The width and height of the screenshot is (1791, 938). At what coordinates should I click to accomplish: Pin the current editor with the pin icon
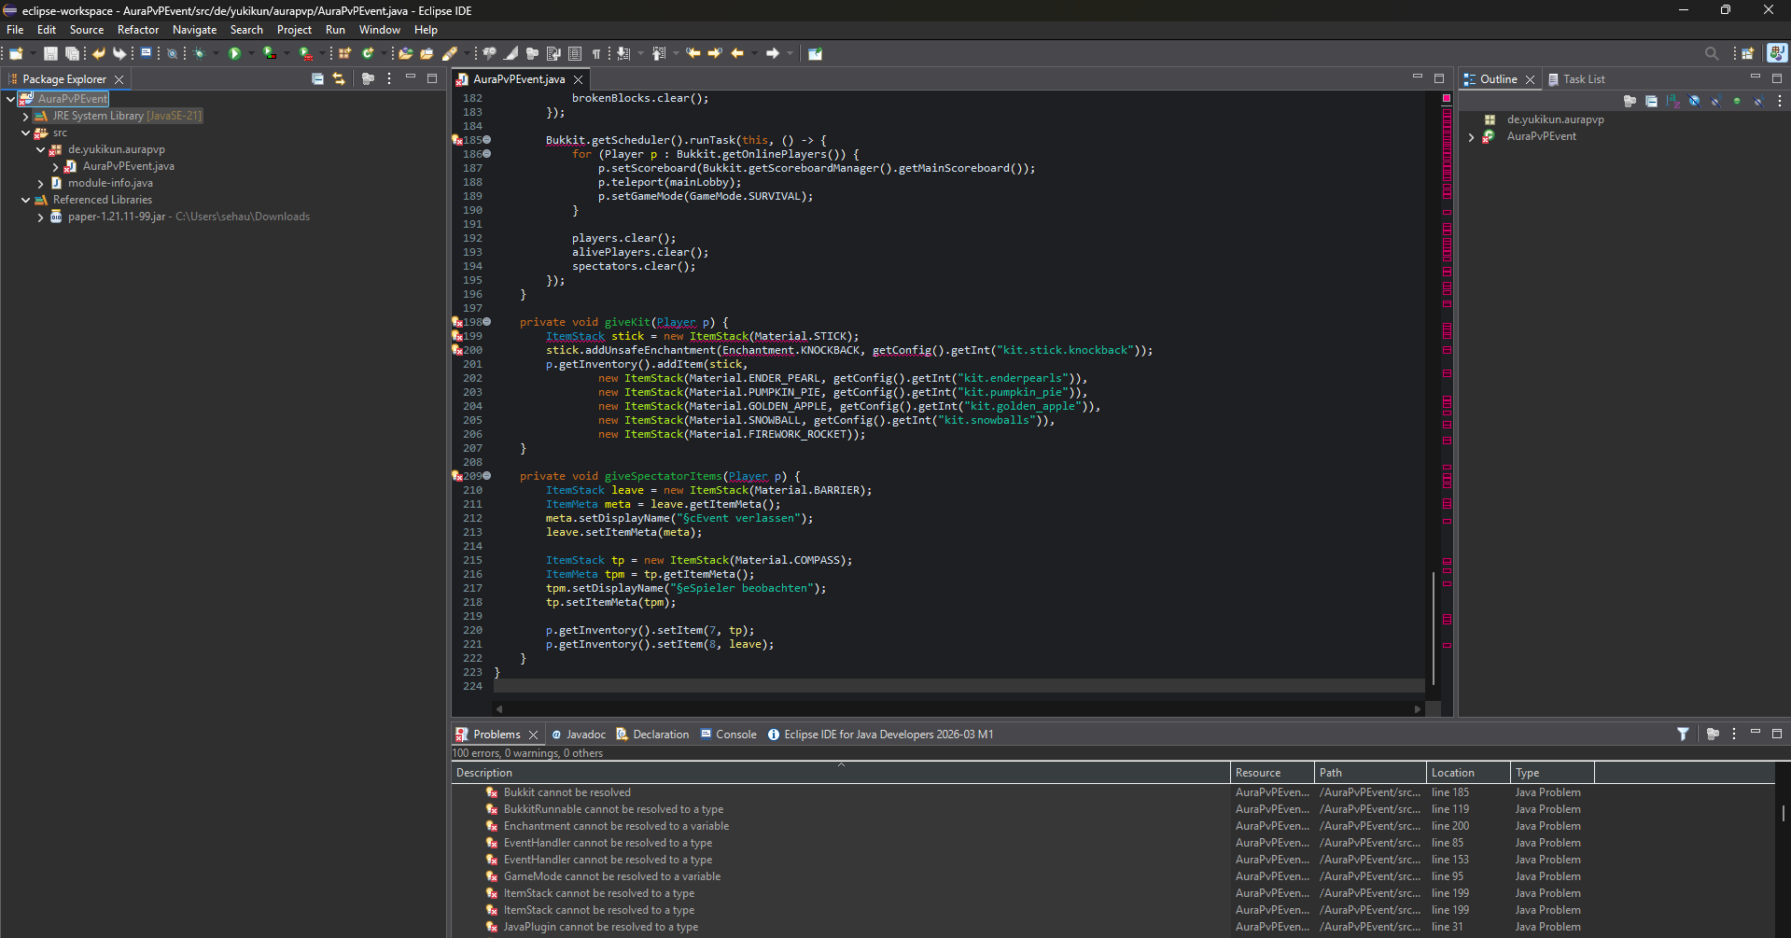815,53
